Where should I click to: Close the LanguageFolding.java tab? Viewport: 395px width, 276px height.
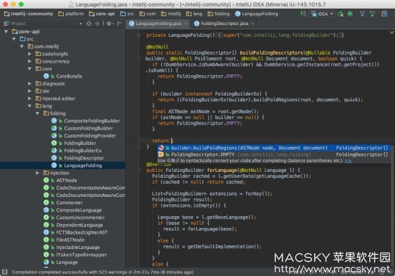click(x=186, y=24)
